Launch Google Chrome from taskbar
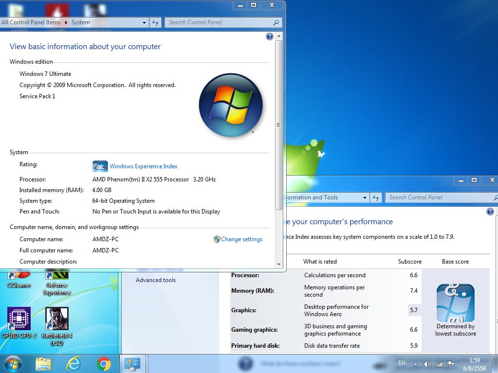The width and height of the screenshot is (498, 373). click(104, 364)
